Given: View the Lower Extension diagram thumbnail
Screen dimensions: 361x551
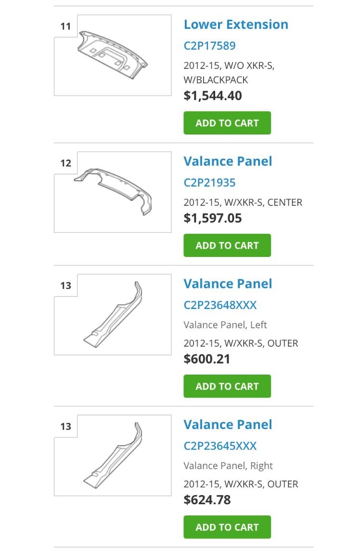Looking at the screenshot, I should 113,55.
